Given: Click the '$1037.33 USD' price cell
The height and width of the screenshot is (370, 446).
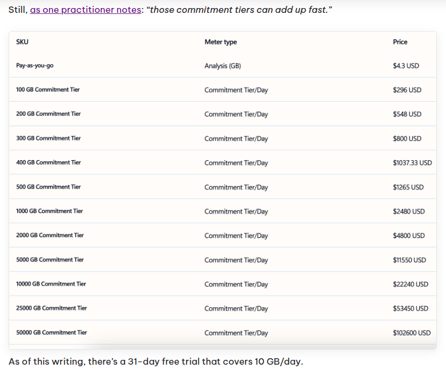Looking at the screenshot, I should (412, 163).
